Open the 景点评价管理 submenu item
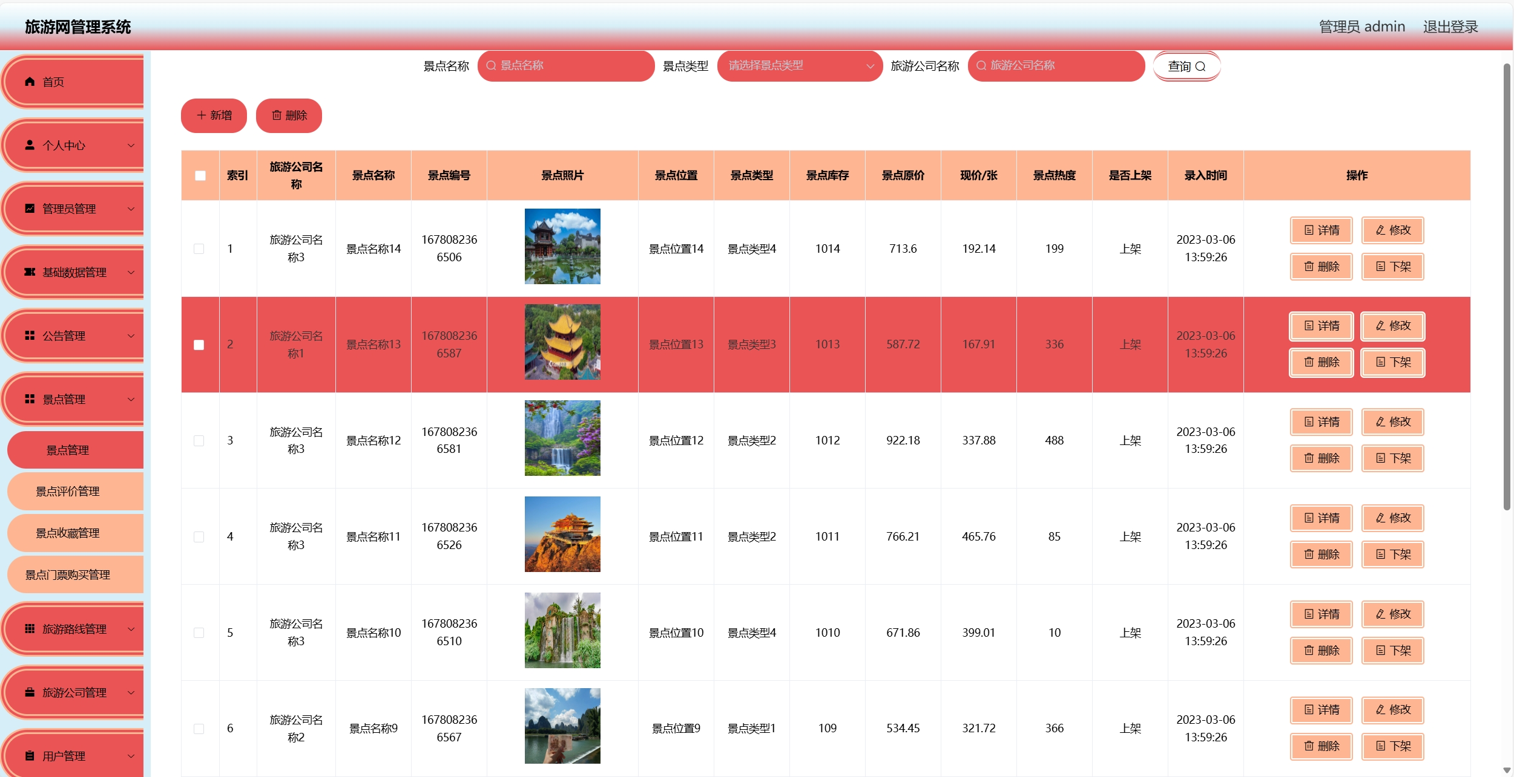This screenshot has width=1514, height=777. [68, 492]
